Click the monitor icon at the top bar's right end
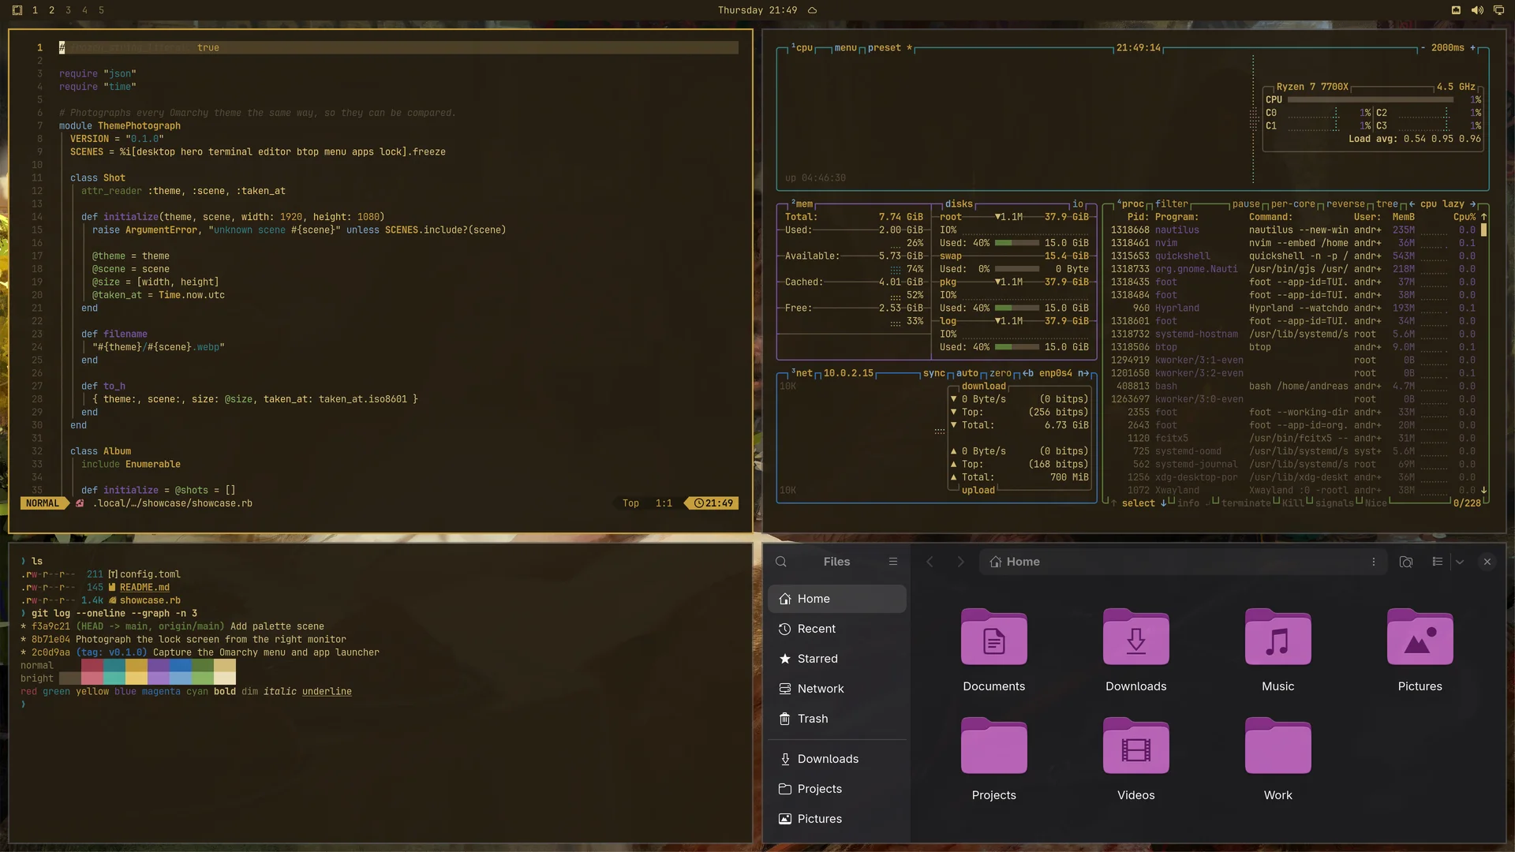 (1498, 10)
